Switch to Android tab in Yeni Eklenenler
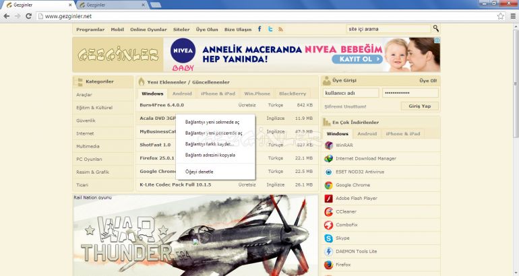 (x=182, y=94)
